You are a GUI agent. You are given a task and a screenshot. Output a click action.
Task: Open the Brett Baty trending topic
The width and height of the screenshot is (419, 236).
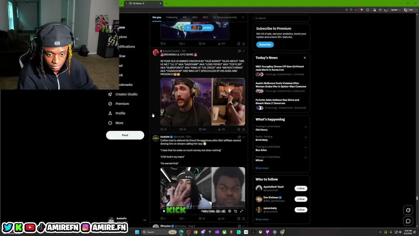tap(262, 140)
